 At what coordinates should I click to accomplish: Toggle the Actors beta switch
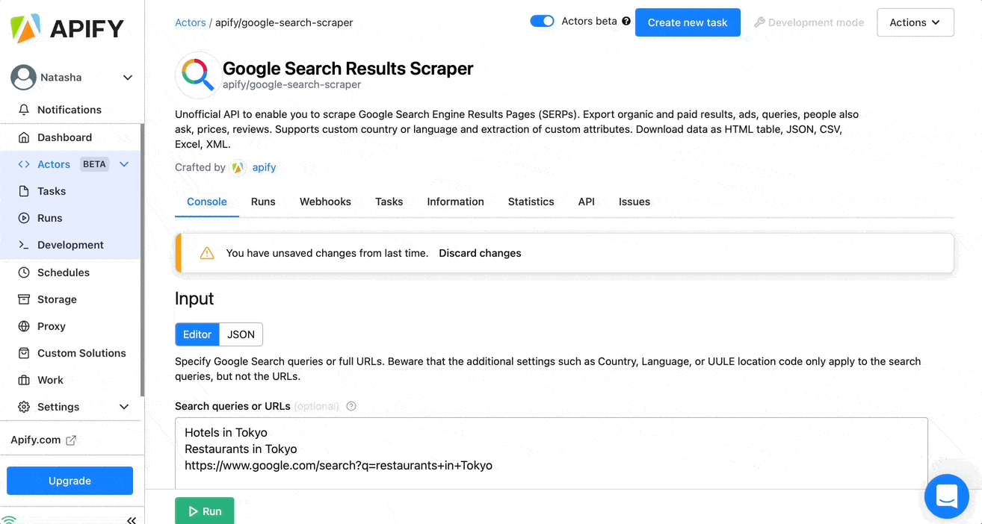pyautogui.click(x=542, y=21)
